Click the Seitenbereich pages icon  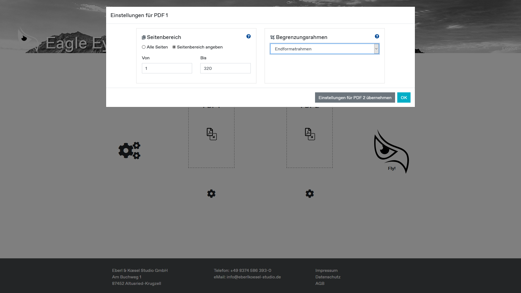coord(144,37)
